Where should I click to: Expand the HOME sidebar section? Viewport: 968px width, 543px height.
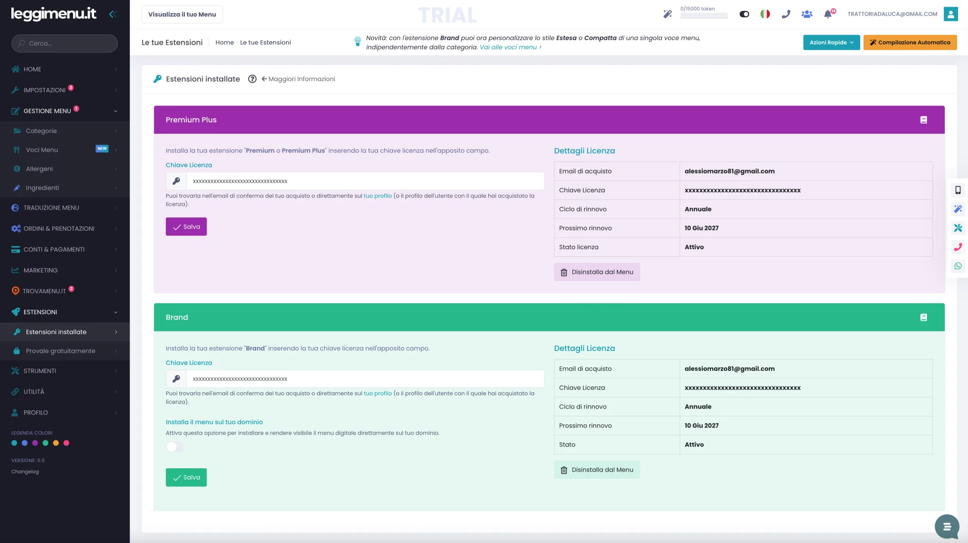(x=65, y=69)
